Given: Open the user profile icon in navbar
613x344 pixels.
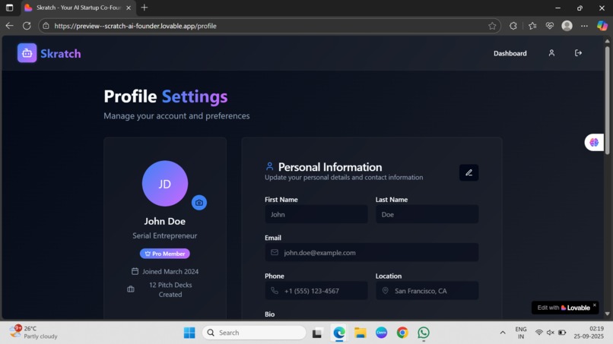Looking at the screenshot, I should [x=551, y=53].
